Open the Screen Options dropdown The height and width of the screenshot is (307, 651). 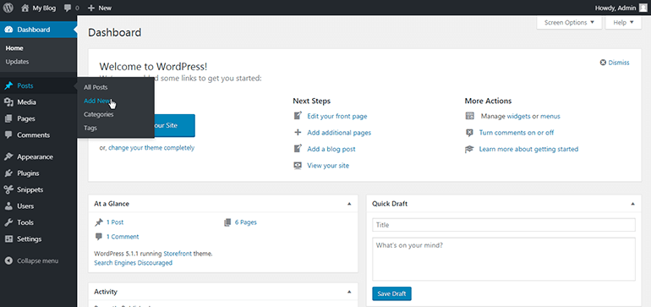[x=569, y=23]
